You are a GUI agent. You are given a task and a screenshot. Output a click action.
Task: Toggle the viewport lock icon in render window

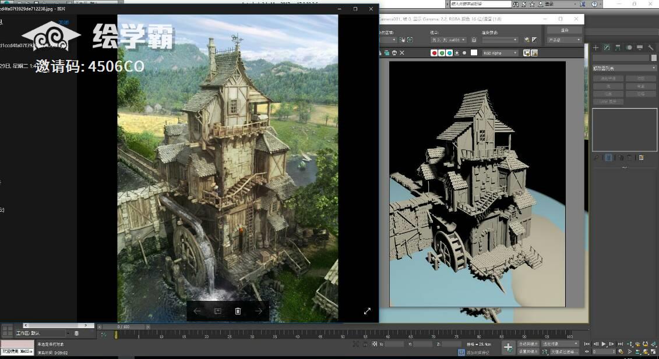click(x=474, y=40)
